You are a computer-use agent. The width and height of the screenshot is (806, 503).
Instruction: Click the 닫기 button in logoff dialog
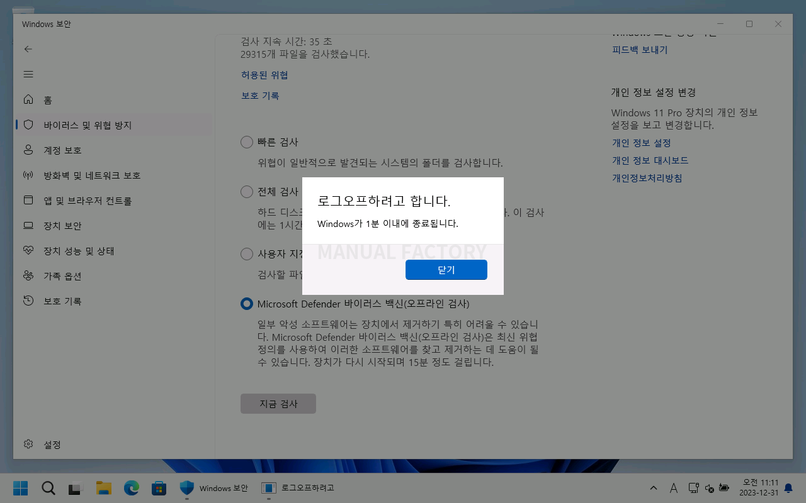pyautogui.click(x=446, y=270)
